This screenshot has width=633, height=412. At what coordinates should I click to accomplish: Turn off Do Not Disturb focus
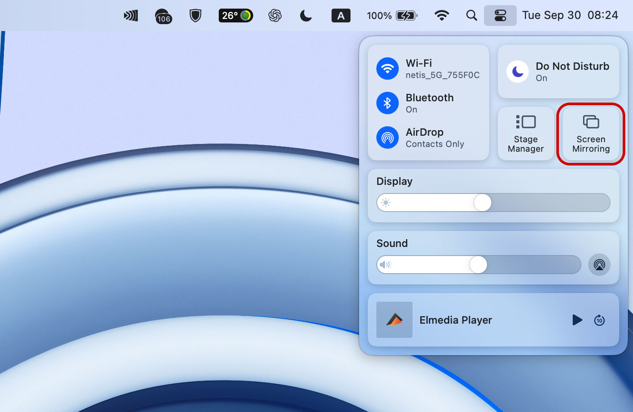tap(518, 72)
